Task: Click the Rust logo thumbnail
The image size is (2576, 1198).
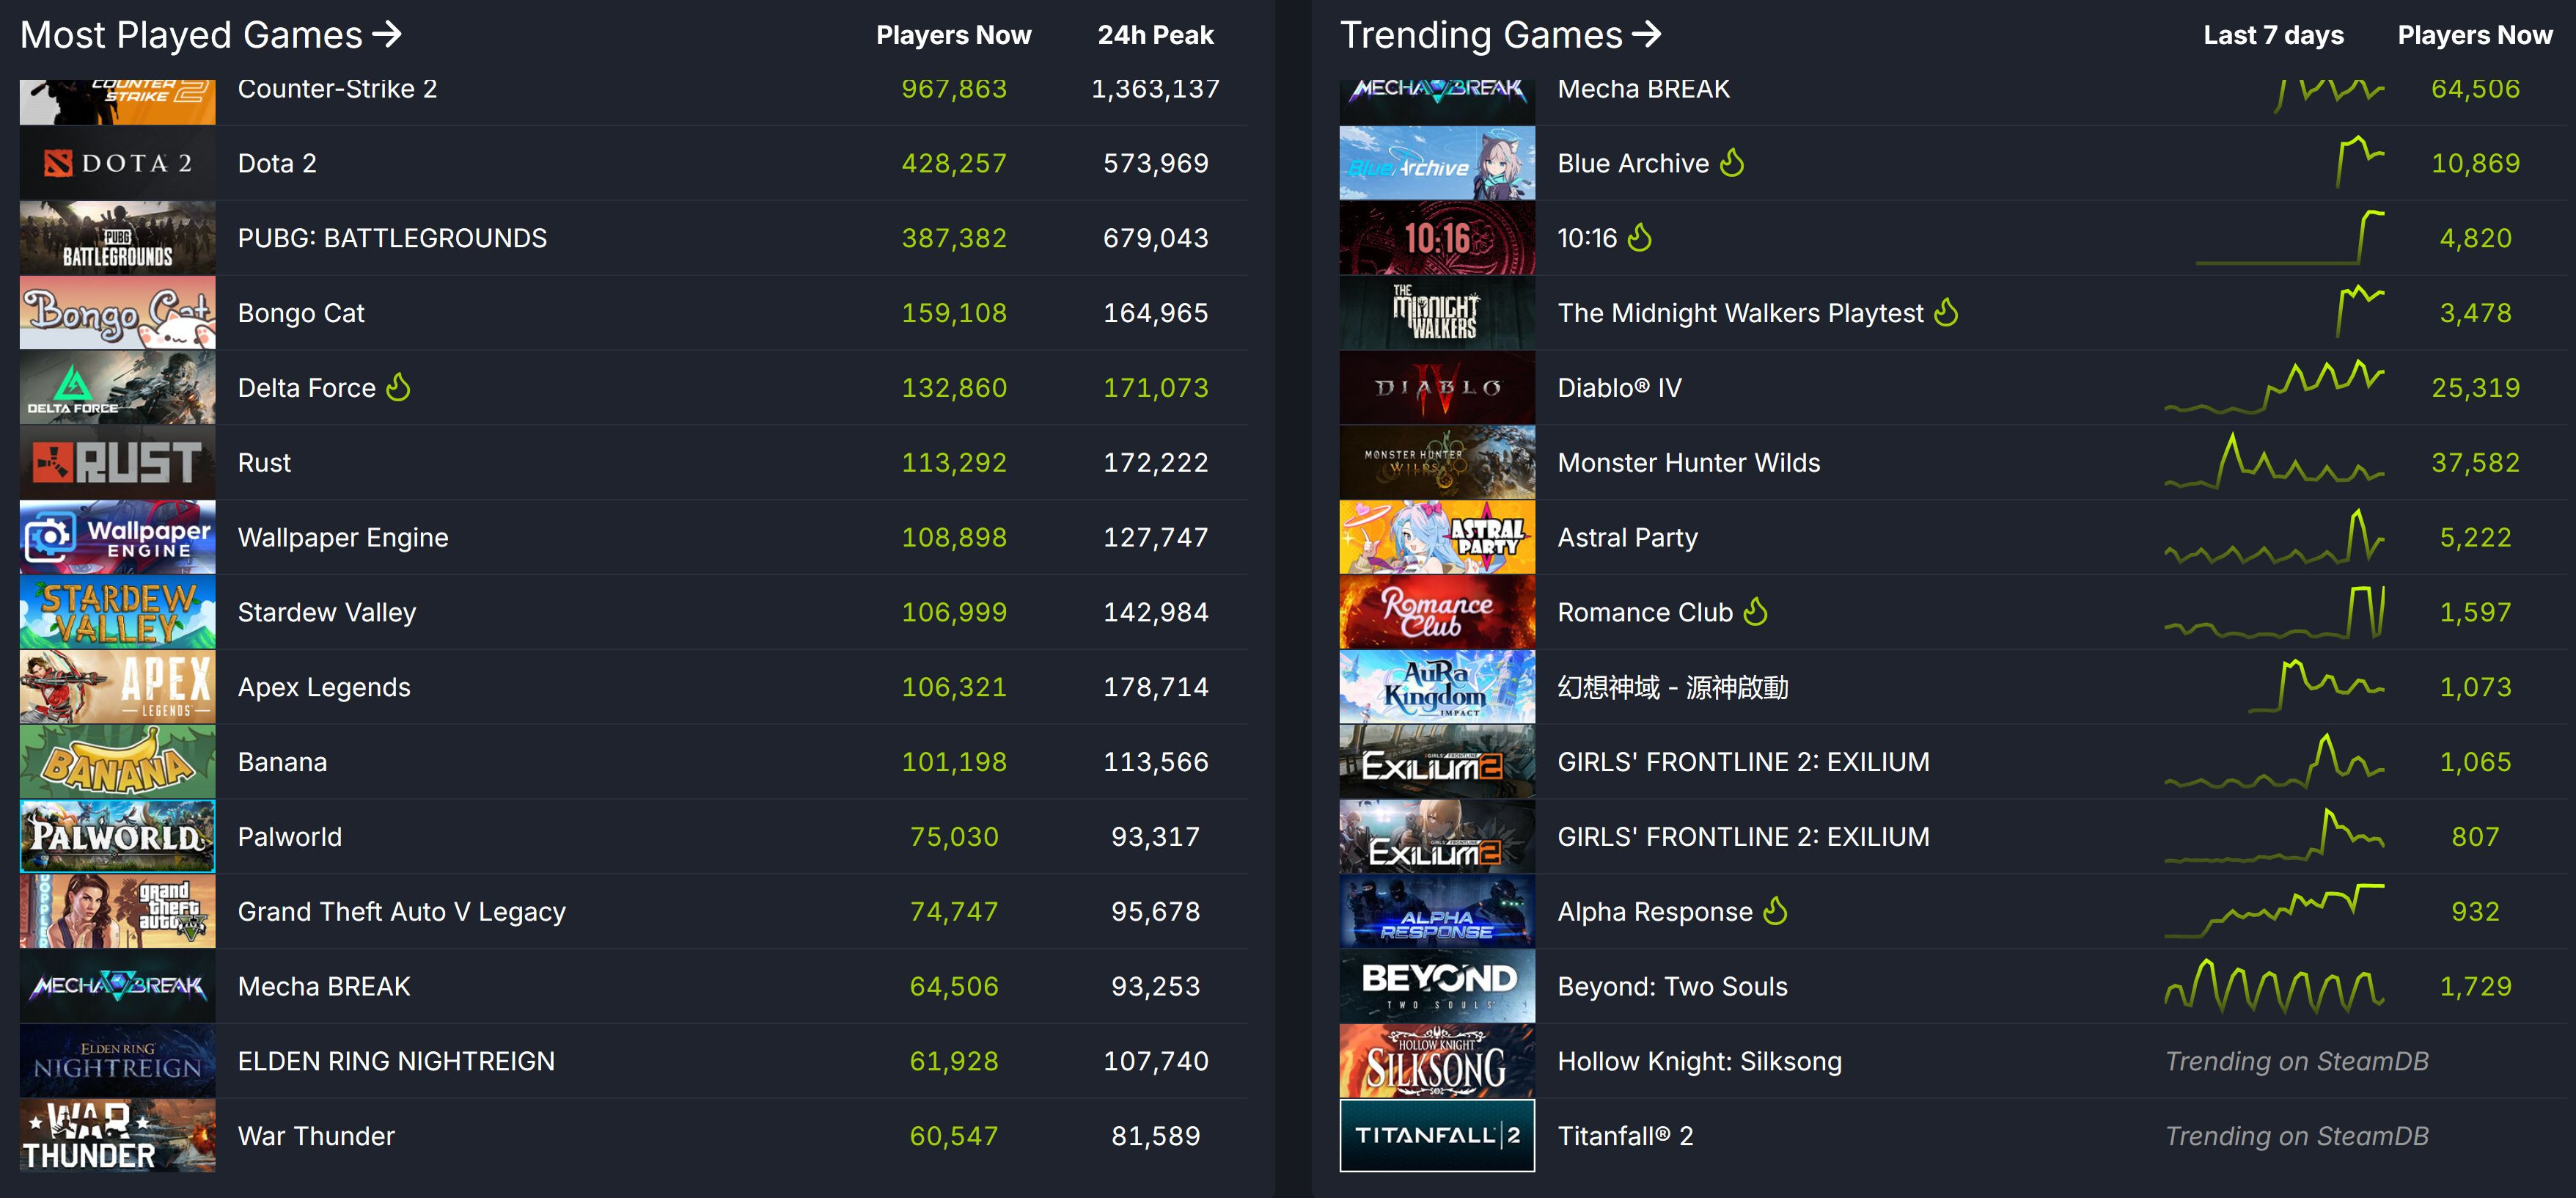Action: (117, 462)
